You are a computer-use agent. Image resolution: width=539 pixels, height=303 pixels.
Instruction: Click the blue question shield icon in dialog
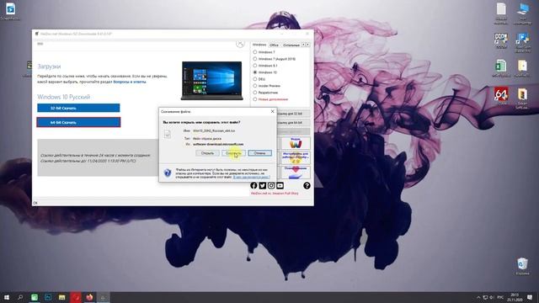click(168, 173)
